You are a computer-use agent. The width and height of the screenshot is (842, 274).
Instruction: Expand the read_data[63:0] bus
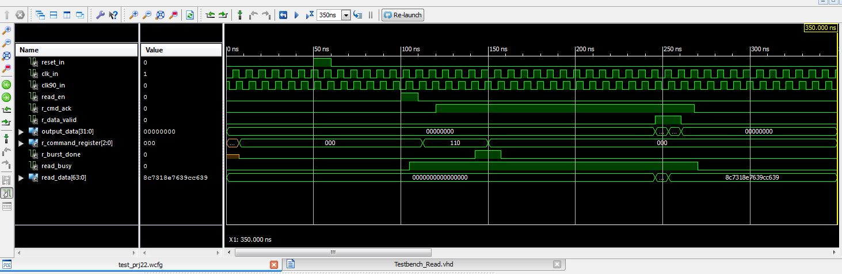pyautogui.click(x=21, y=177)
